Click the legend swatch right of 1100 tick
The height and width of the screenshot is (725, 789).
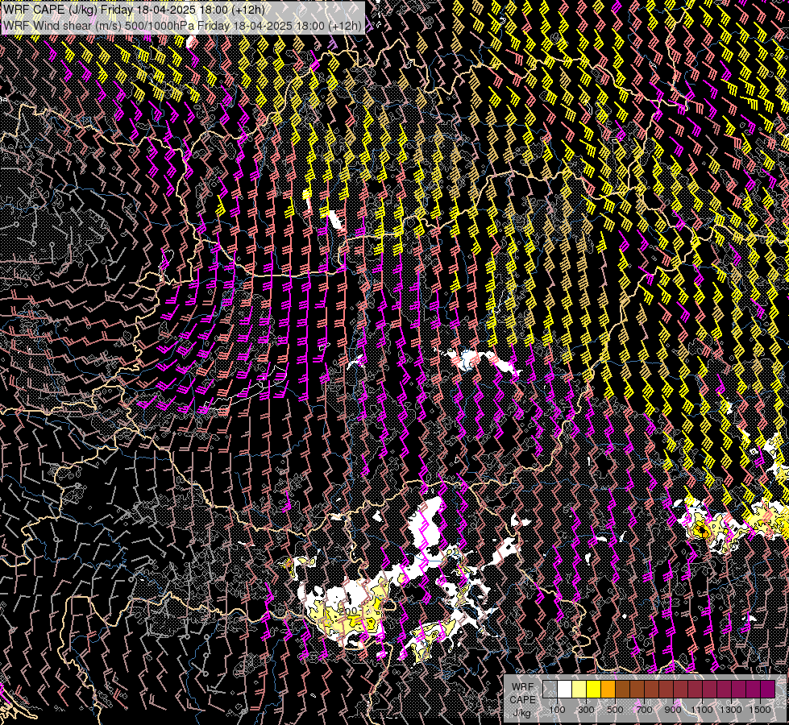click(x=710, y=689)
